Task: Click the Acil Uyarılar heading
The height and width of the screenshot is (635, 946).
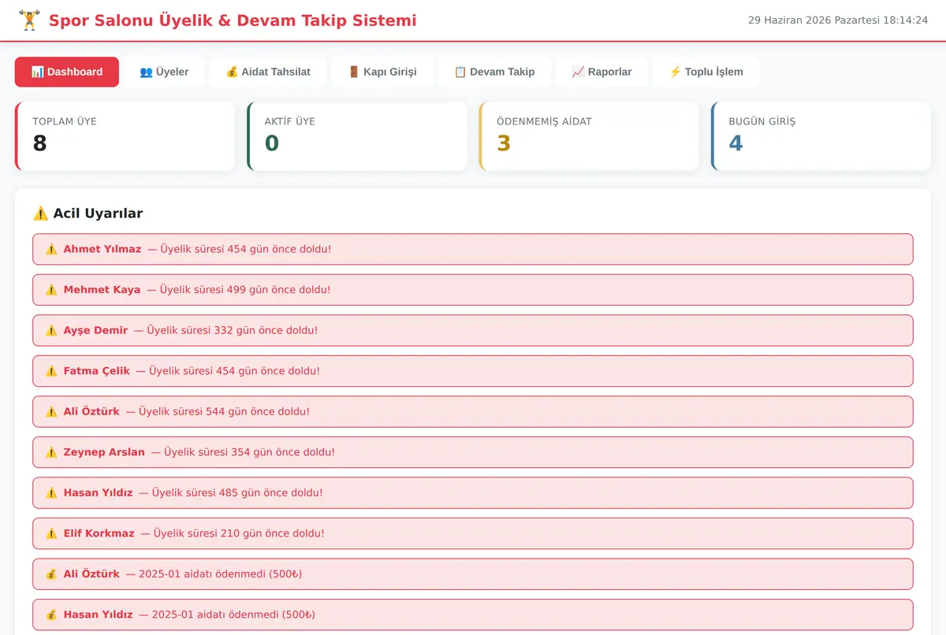Action: [x=98, y=214]
